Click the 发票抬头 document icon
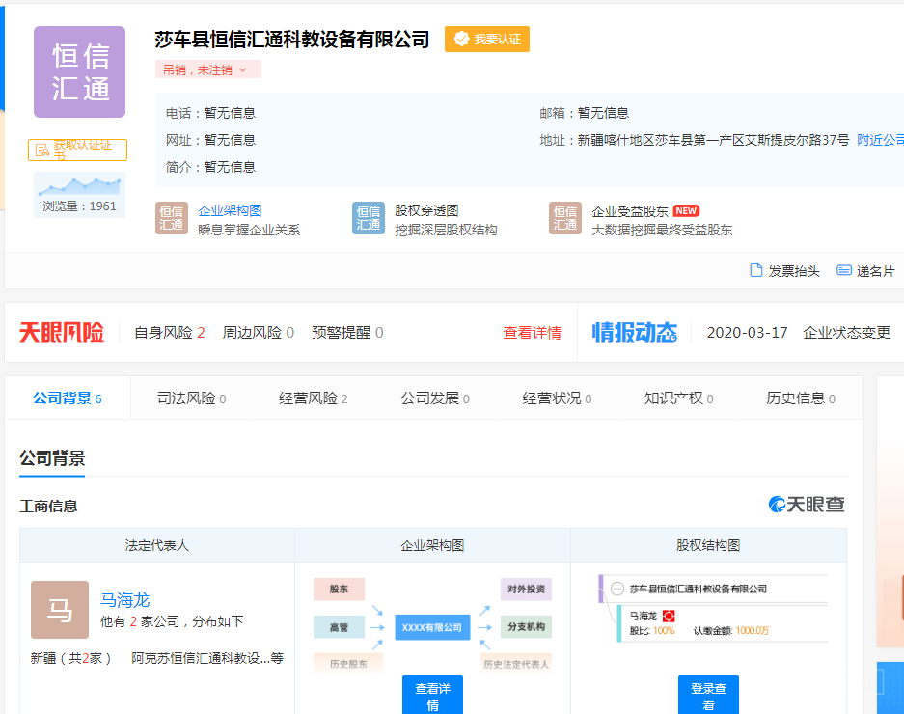The height and width of the screenshot is (714, 904). [756, 271]
